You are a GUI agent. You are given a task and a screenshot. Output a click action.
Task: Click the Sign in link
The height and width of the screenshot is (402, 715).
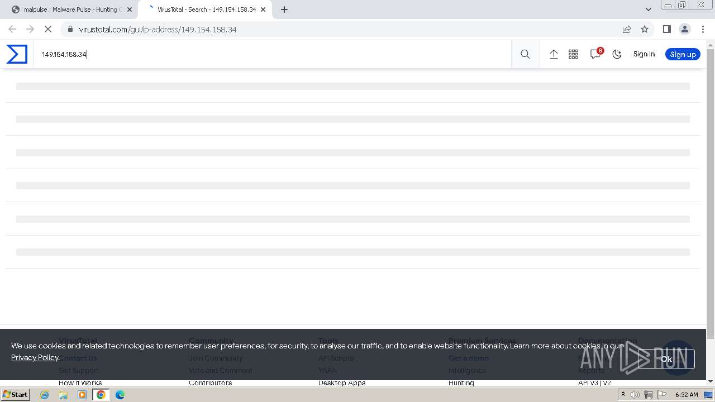643,54
